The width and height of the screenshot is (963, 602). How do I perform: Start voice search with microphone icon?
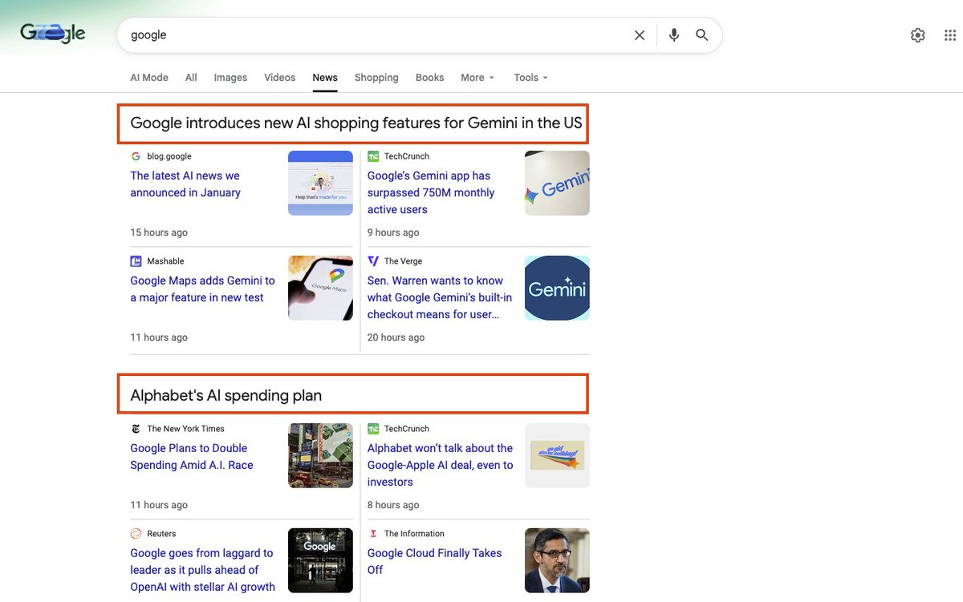pos(674,35)
